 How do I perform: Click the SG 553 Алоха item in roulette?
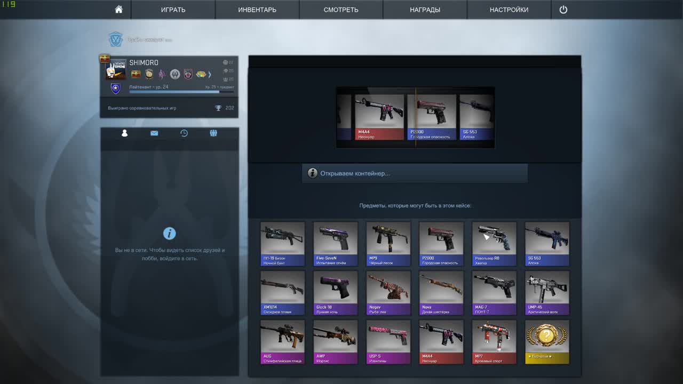click(477, 117)
